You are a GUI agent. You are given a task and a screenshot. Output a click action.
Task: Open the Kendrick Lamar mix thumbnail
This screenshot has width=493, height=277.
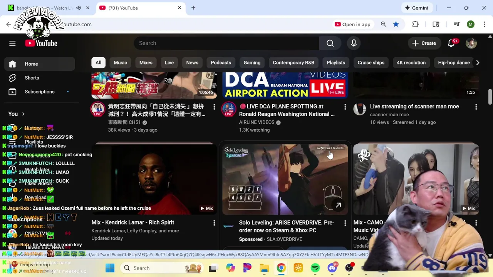[154, 179]
